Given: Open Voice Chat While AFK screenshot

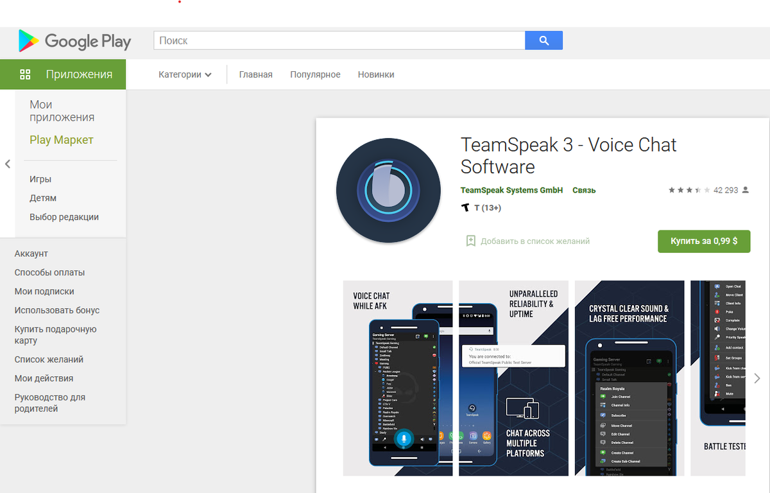Looking at the screenshot, I should (x=398, y=378).
